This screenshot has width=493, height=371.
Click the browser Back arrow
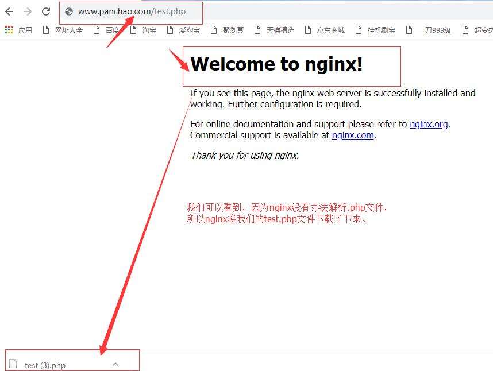[x=9, y=11]
